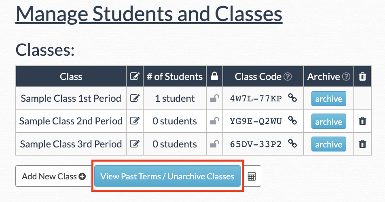Delete Sample Class 3rd Period with trash icon
The width and height of the screenshot is (385, 202).
[362, 144]
